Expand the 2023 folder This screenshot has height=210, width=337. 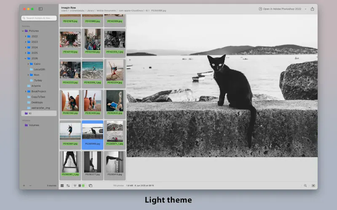point(25,42)
